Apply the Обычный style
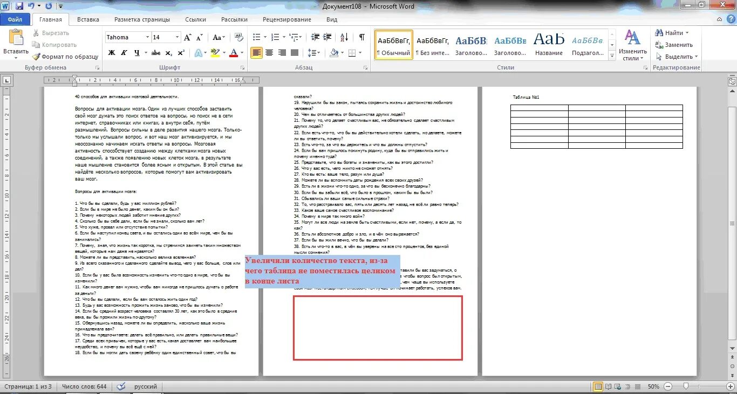The height and width of the screenshot is (394, 737). tap(394, 45)
